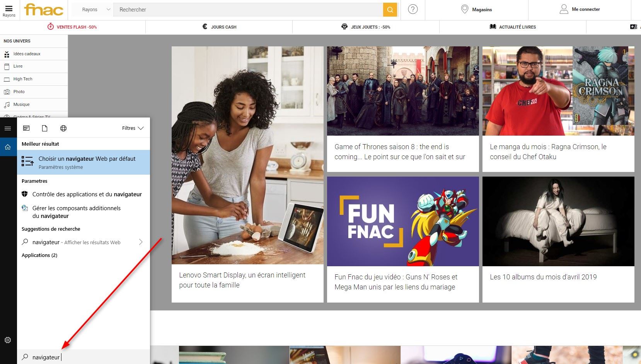Click the Actualité Livres book icon

pos(493,27)
